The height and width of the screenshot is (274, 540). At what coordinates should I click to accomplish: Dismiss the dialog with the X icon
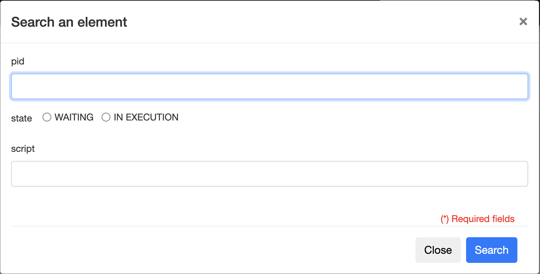coord(523,22)
